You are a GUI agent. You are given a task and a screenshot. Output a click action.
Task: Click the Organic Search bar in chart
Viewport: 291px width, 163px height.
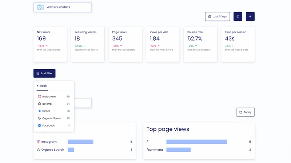point(71,150)
